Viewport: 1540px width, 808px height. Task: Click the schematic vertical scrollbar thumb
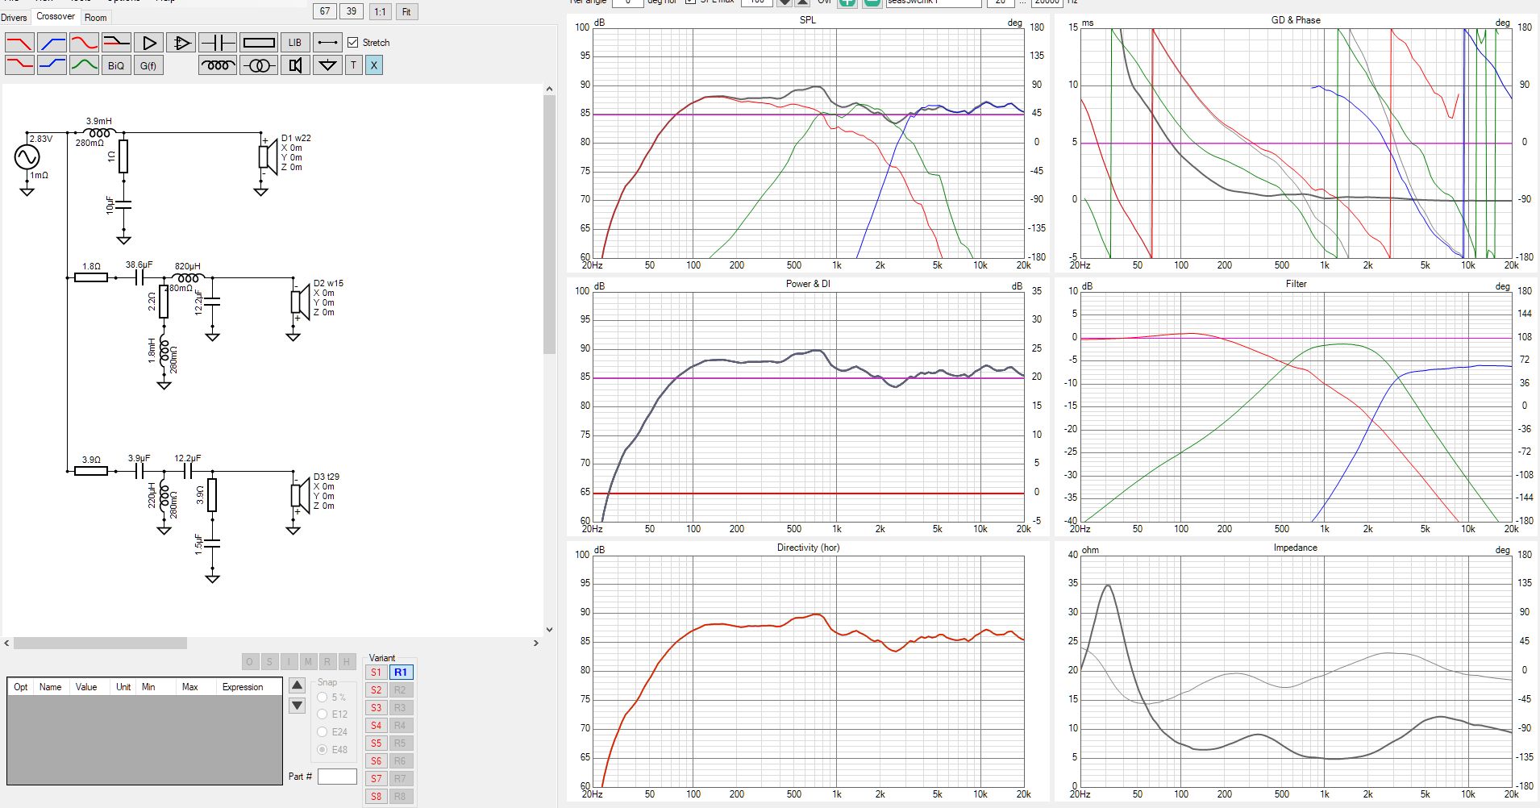tap(549, 225)
